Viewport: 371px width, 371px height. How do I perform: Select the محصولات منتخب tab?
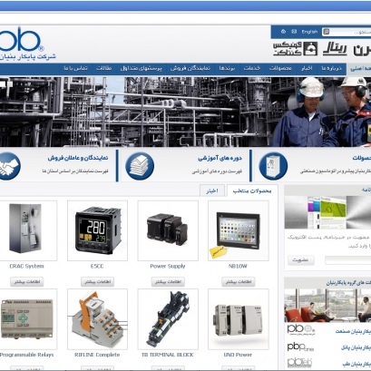[x=252, y=190]
